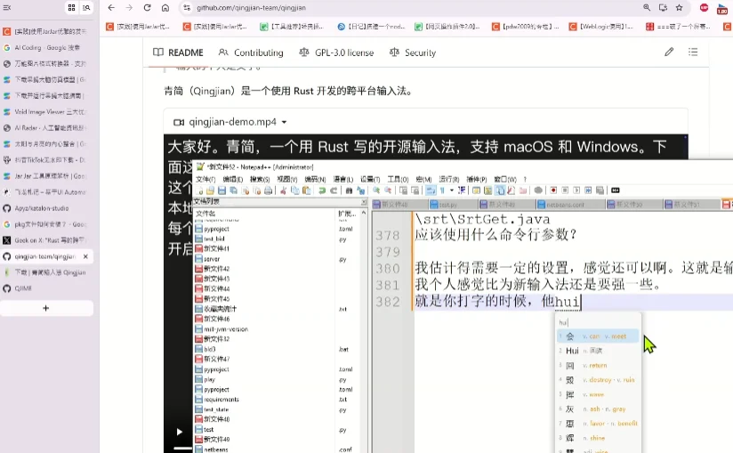Open AI Coding Google search tab

[x=47, y=48]
